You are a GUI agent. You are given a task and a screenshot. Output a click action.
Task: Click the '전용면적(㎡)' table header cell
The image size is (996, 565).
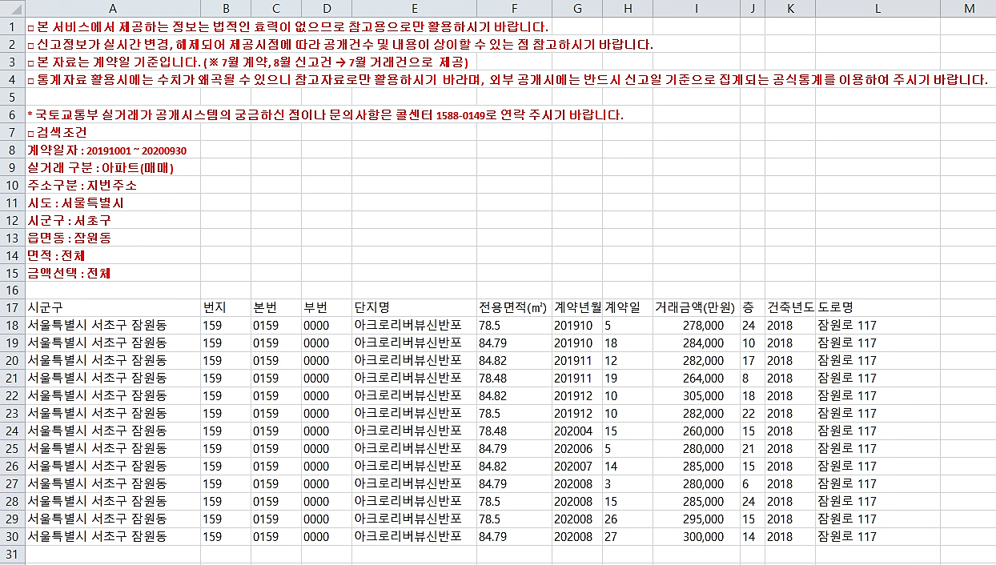coord(514,307)
